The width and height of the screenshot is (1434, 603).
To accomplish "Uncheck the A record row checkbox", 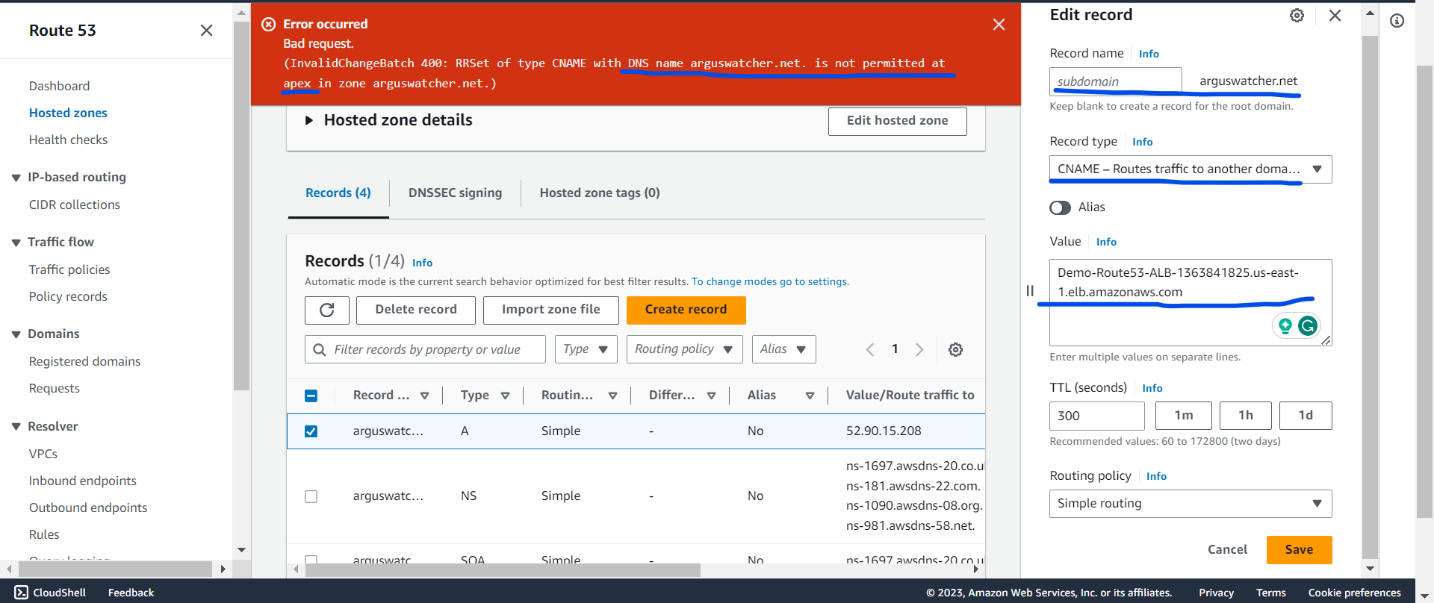I will coord(311,431).
